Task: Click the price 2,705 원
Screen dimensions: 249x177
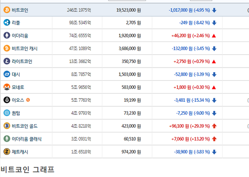Action: coord(133,23)
